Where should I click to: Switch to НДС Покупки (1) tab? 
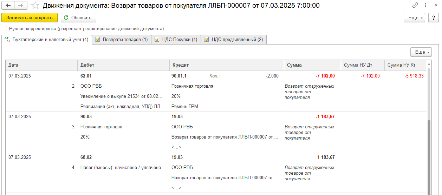click(x=176, y=40)
